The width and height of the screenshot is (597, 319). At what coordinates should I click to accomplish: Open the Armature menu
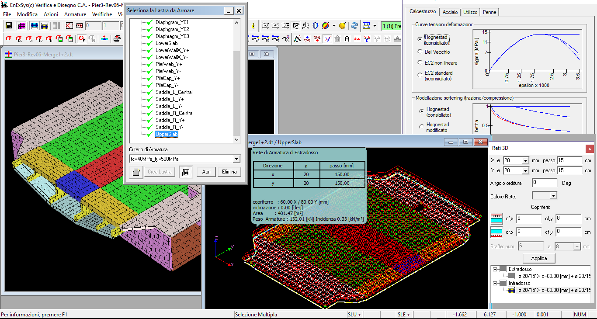(x=75, y=14)
